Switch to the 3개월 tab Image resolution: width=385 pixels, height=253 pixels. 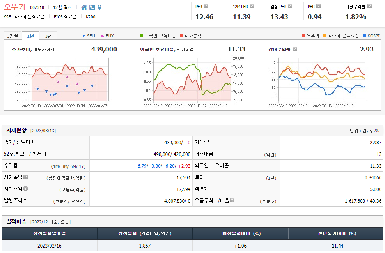[12, 36]
